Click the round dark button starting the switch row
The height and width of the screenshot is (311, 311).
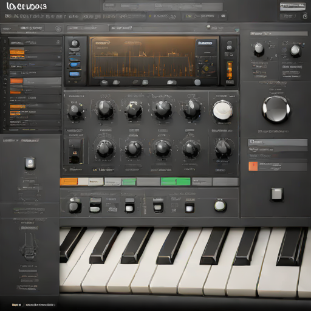(x=75, y=207)
